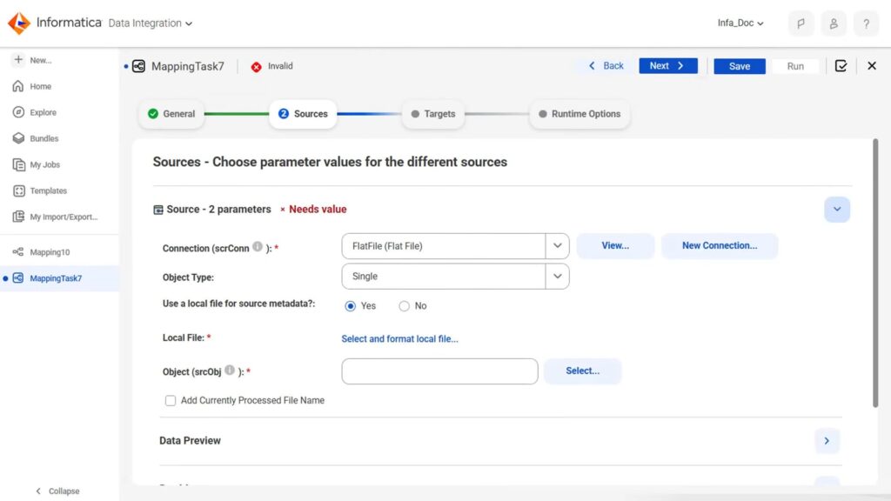Select the Sources step
Viewport: 891px width, 501px height.
(303, 114)
